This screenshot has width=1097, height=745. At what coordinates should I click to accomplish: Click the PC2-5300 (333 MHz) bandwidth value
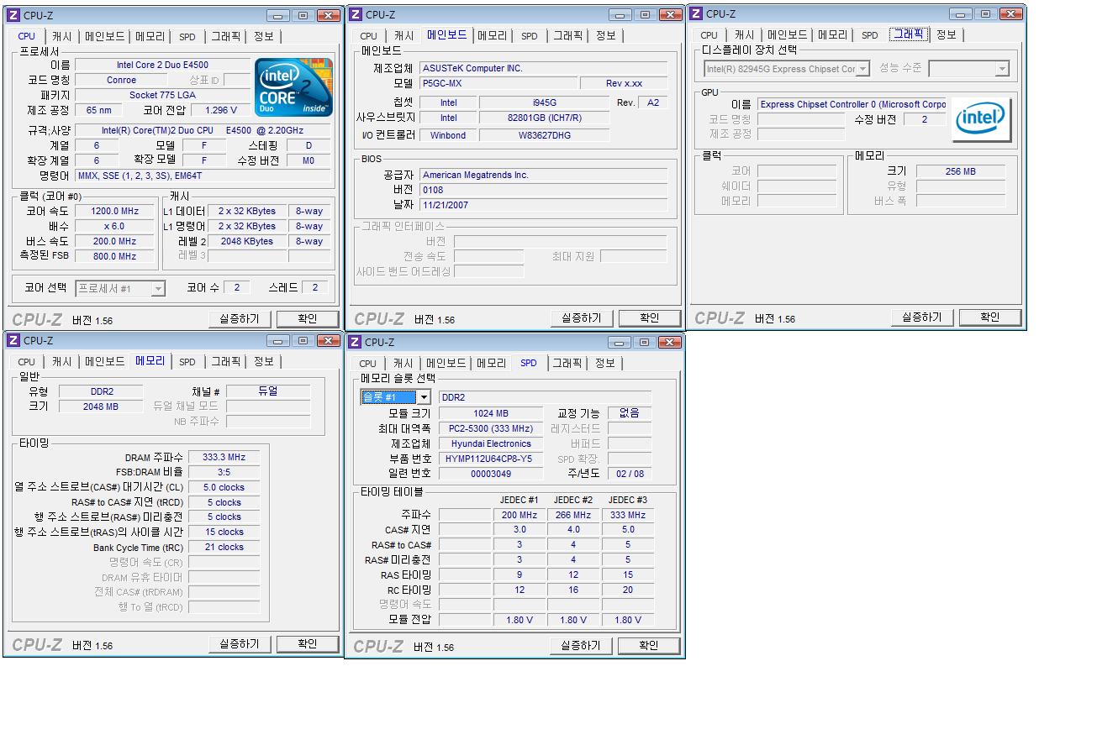491,428
